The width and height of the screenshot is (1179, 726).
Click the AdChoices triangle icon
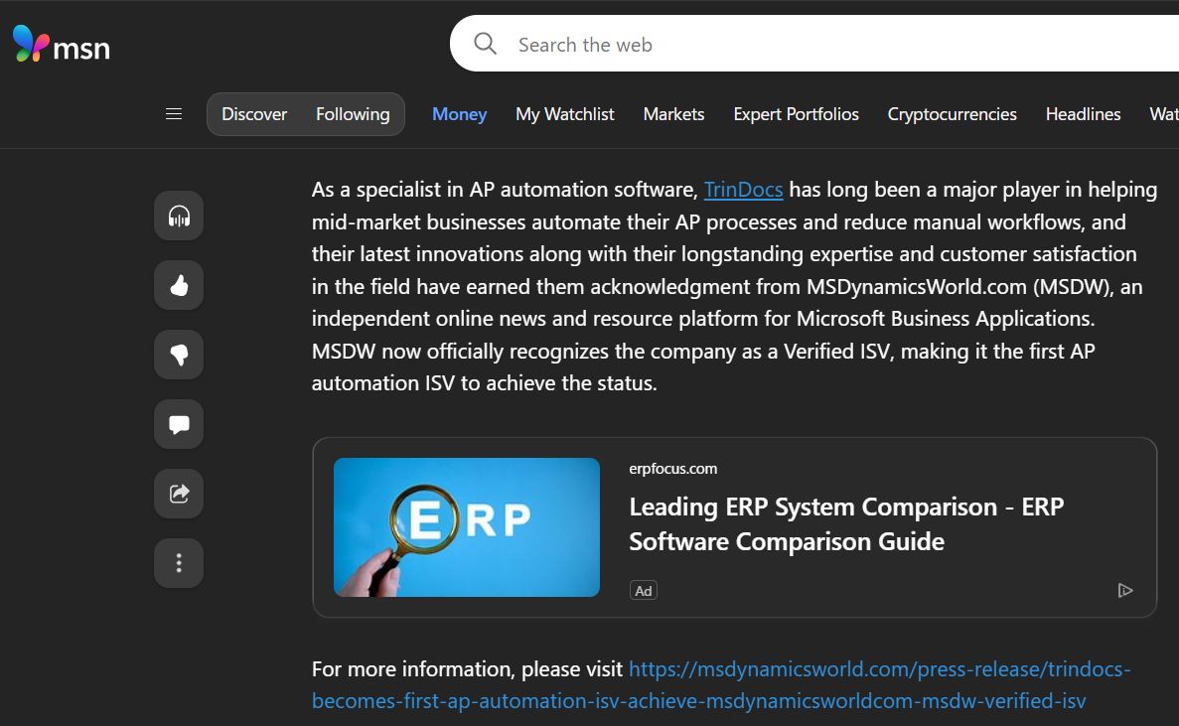pyautogui.click(x=1124, y=591)
